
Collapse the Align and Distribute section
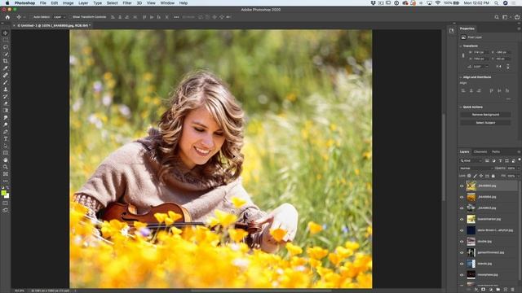[461, 77]
